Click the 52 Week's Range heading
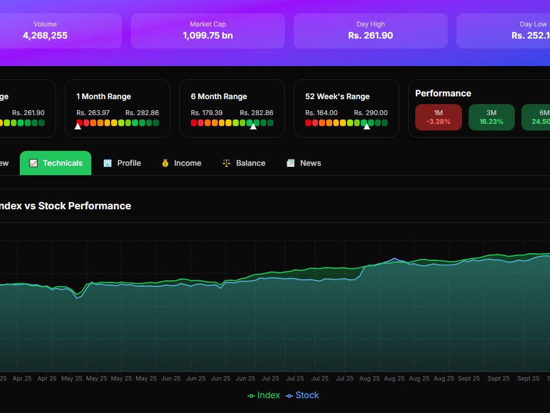Screen dimensions: 550x413 click(x=338, y=96)
